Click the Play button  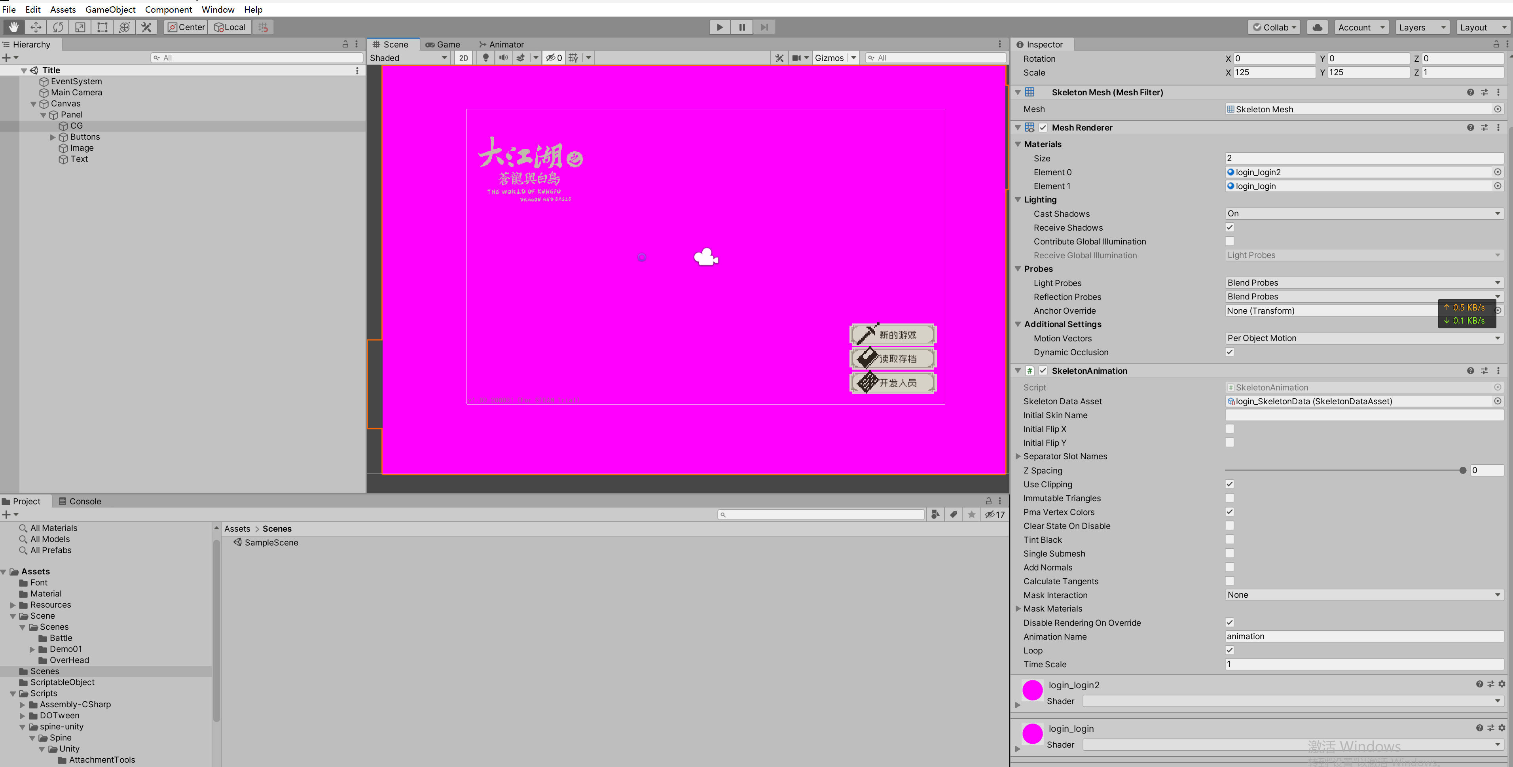[x=719, y=27]
